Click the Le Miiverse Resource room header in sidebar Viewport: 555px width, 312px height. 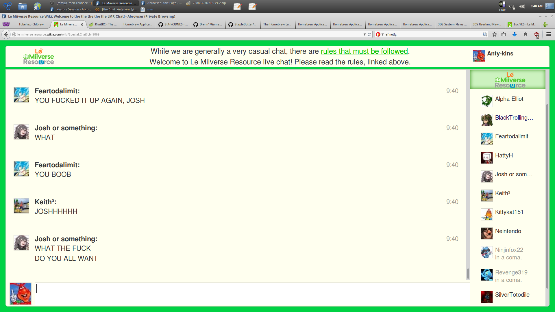[508, 79]
